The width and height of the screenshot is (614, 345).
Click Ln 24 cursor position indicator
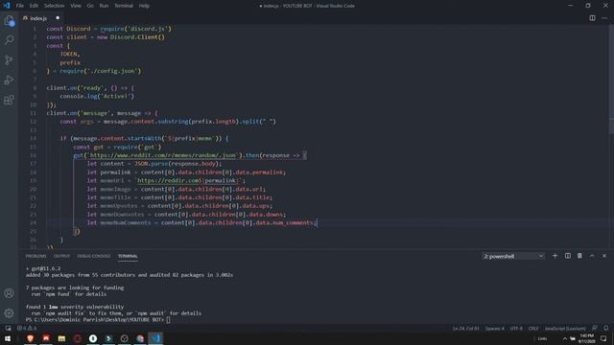click(x=465, y=328)
